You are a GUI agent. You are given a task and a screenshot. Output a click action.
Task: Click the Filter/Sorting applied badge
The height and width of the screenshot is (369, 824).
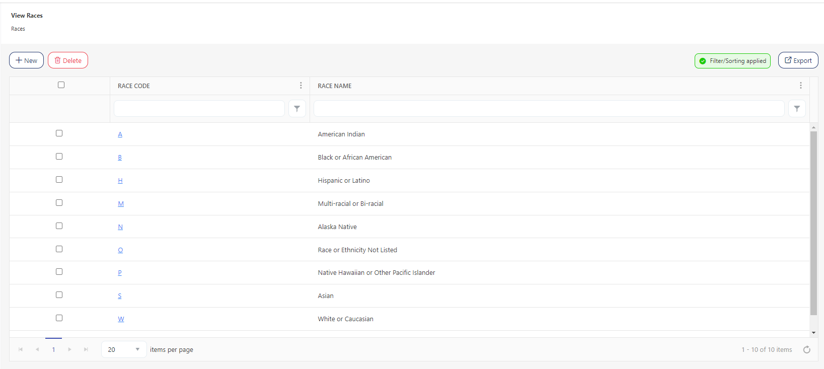tap(732, 61)
